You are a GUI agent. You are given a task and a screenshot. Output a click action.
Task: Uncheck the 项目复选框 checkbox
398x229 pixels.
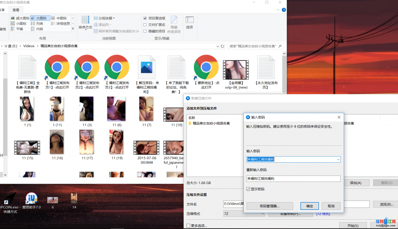[x=145, y=18]
